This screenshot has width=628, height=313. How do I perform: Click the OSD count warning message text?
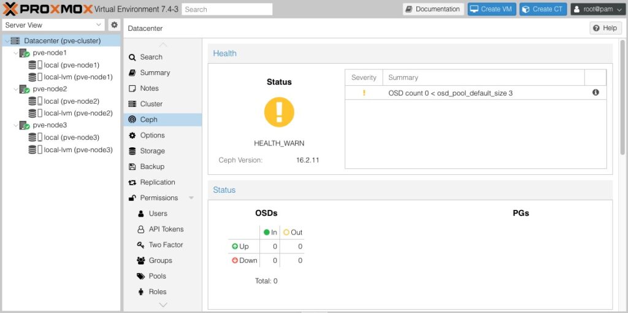pyautogui.click(x=450, y=93)
